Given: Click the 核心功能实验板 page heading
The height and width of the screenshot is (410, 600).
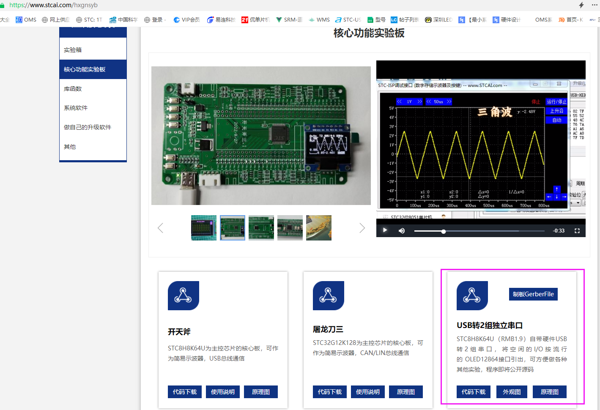Looking at the screenshot, I should tap(369, 33).
